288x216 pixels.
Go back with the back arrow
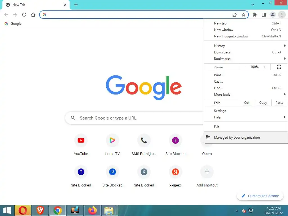pos(6,15)
